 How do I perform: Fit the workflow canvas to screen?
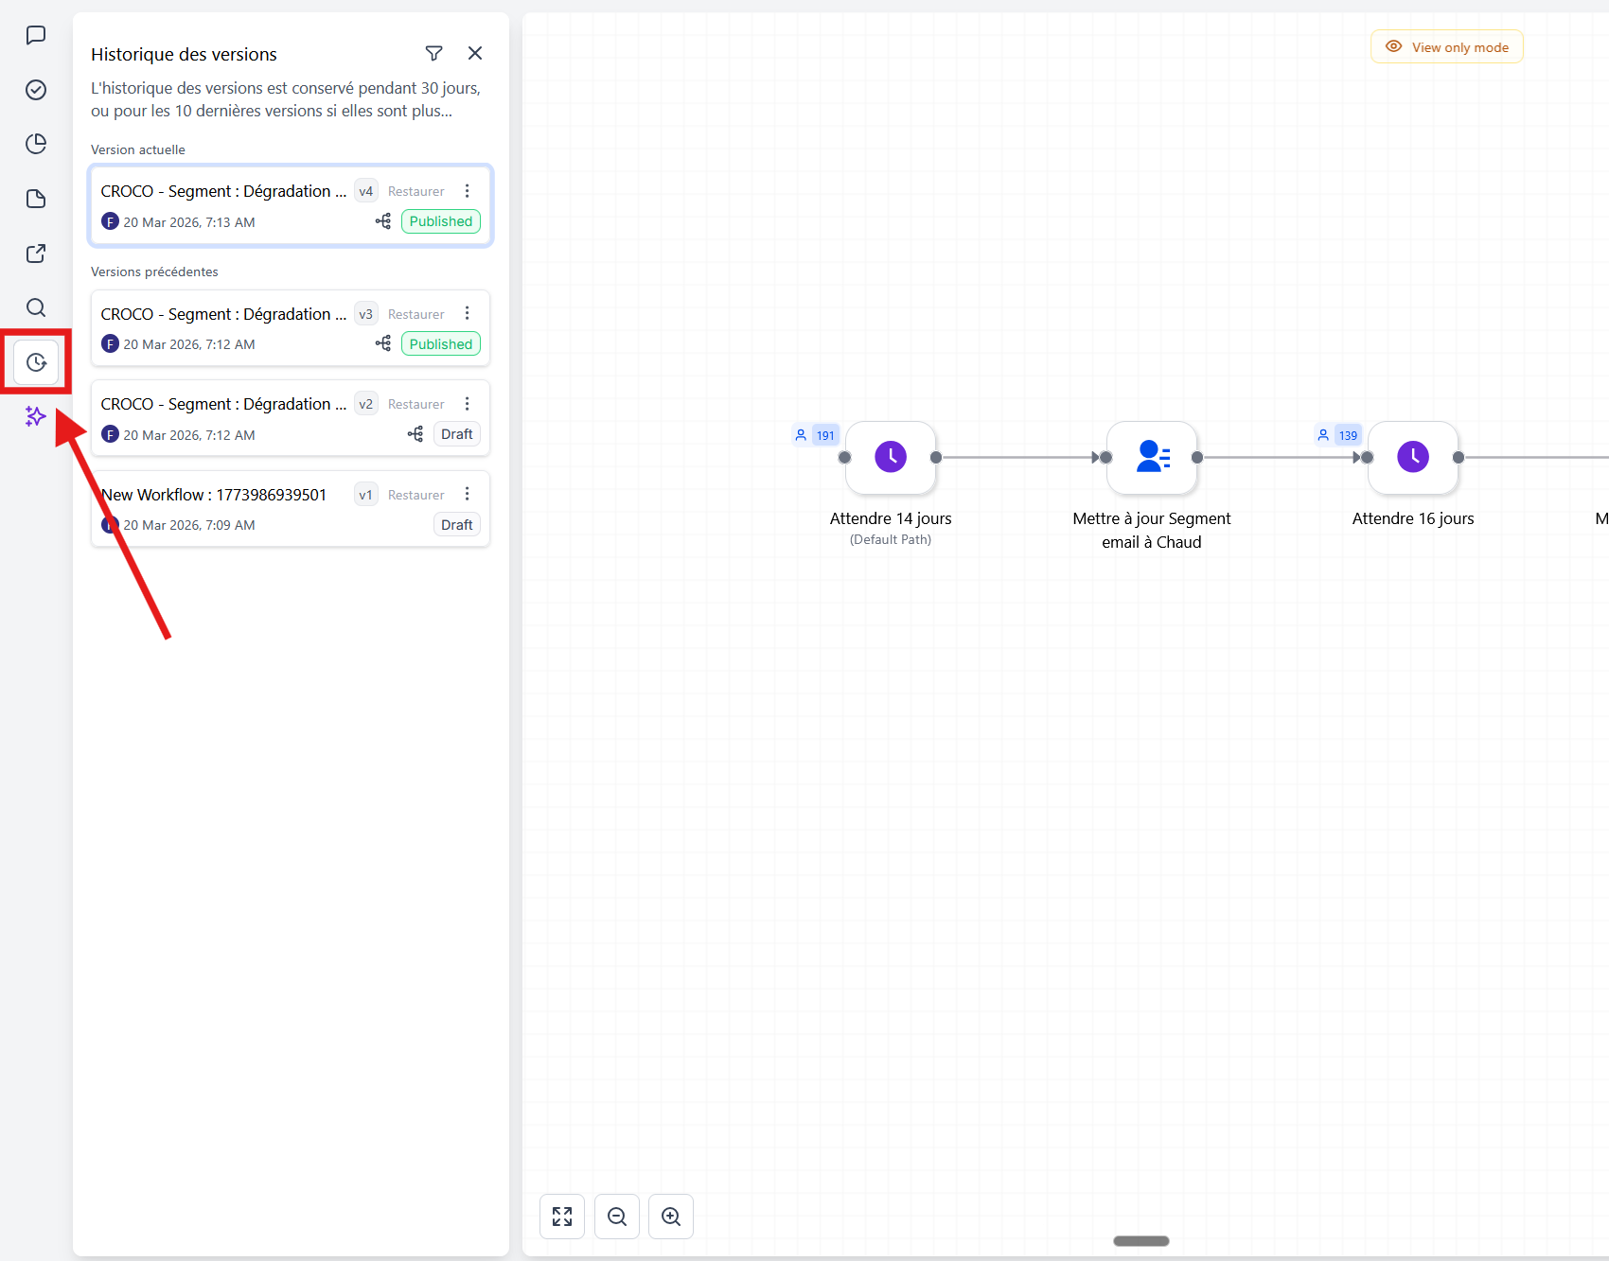562,1217
